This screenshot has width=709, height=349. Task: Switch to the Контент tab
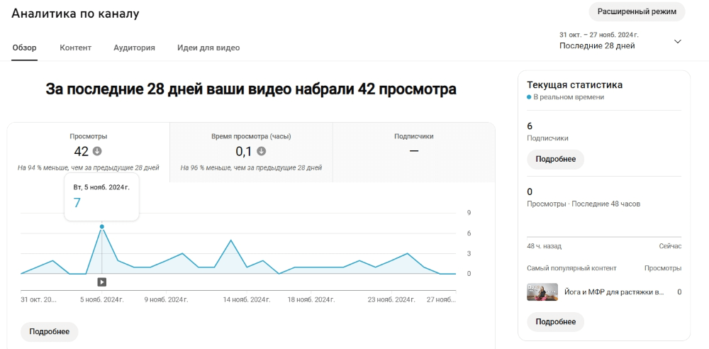[76, 48]
